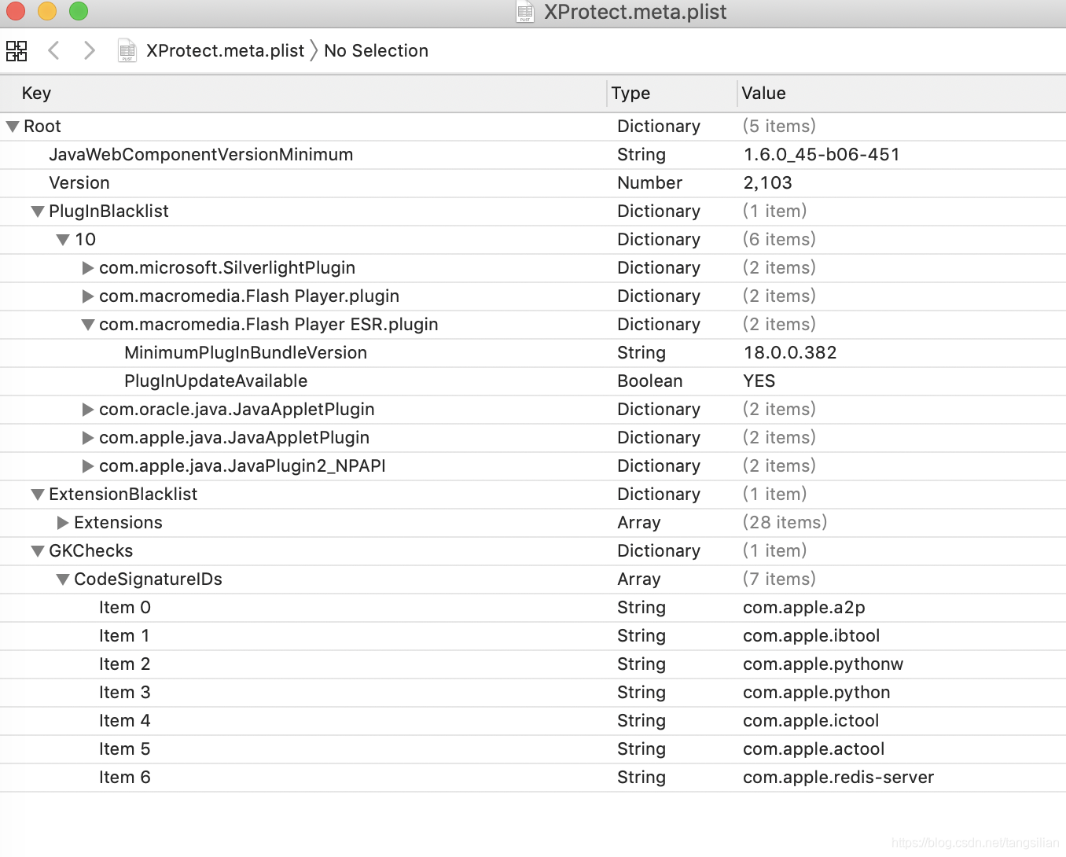Click Boolean type cell
Image resolution: width=1066 pixels, height=857 pixels.
pyautogui.click(x=650, y=381)
